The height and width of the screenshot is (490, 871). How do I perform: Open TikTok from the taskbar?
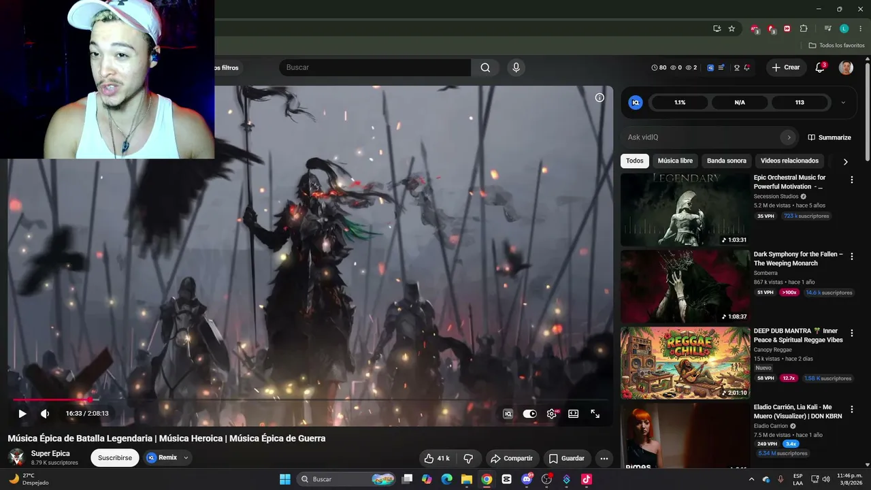coord(587,479)
